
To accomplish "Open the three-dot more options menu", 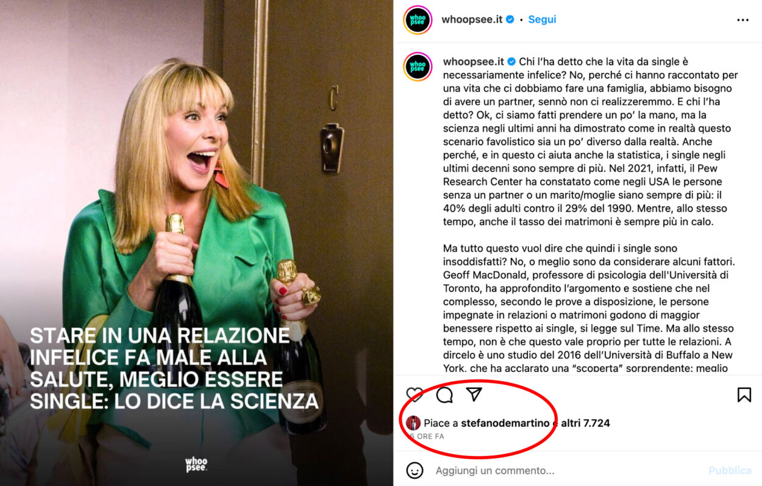I will click(x=742, y=20).
